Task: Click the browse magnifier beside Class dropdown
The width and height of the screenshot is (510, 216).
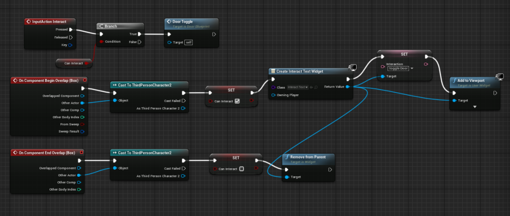Action: click(x=315, y=87)
